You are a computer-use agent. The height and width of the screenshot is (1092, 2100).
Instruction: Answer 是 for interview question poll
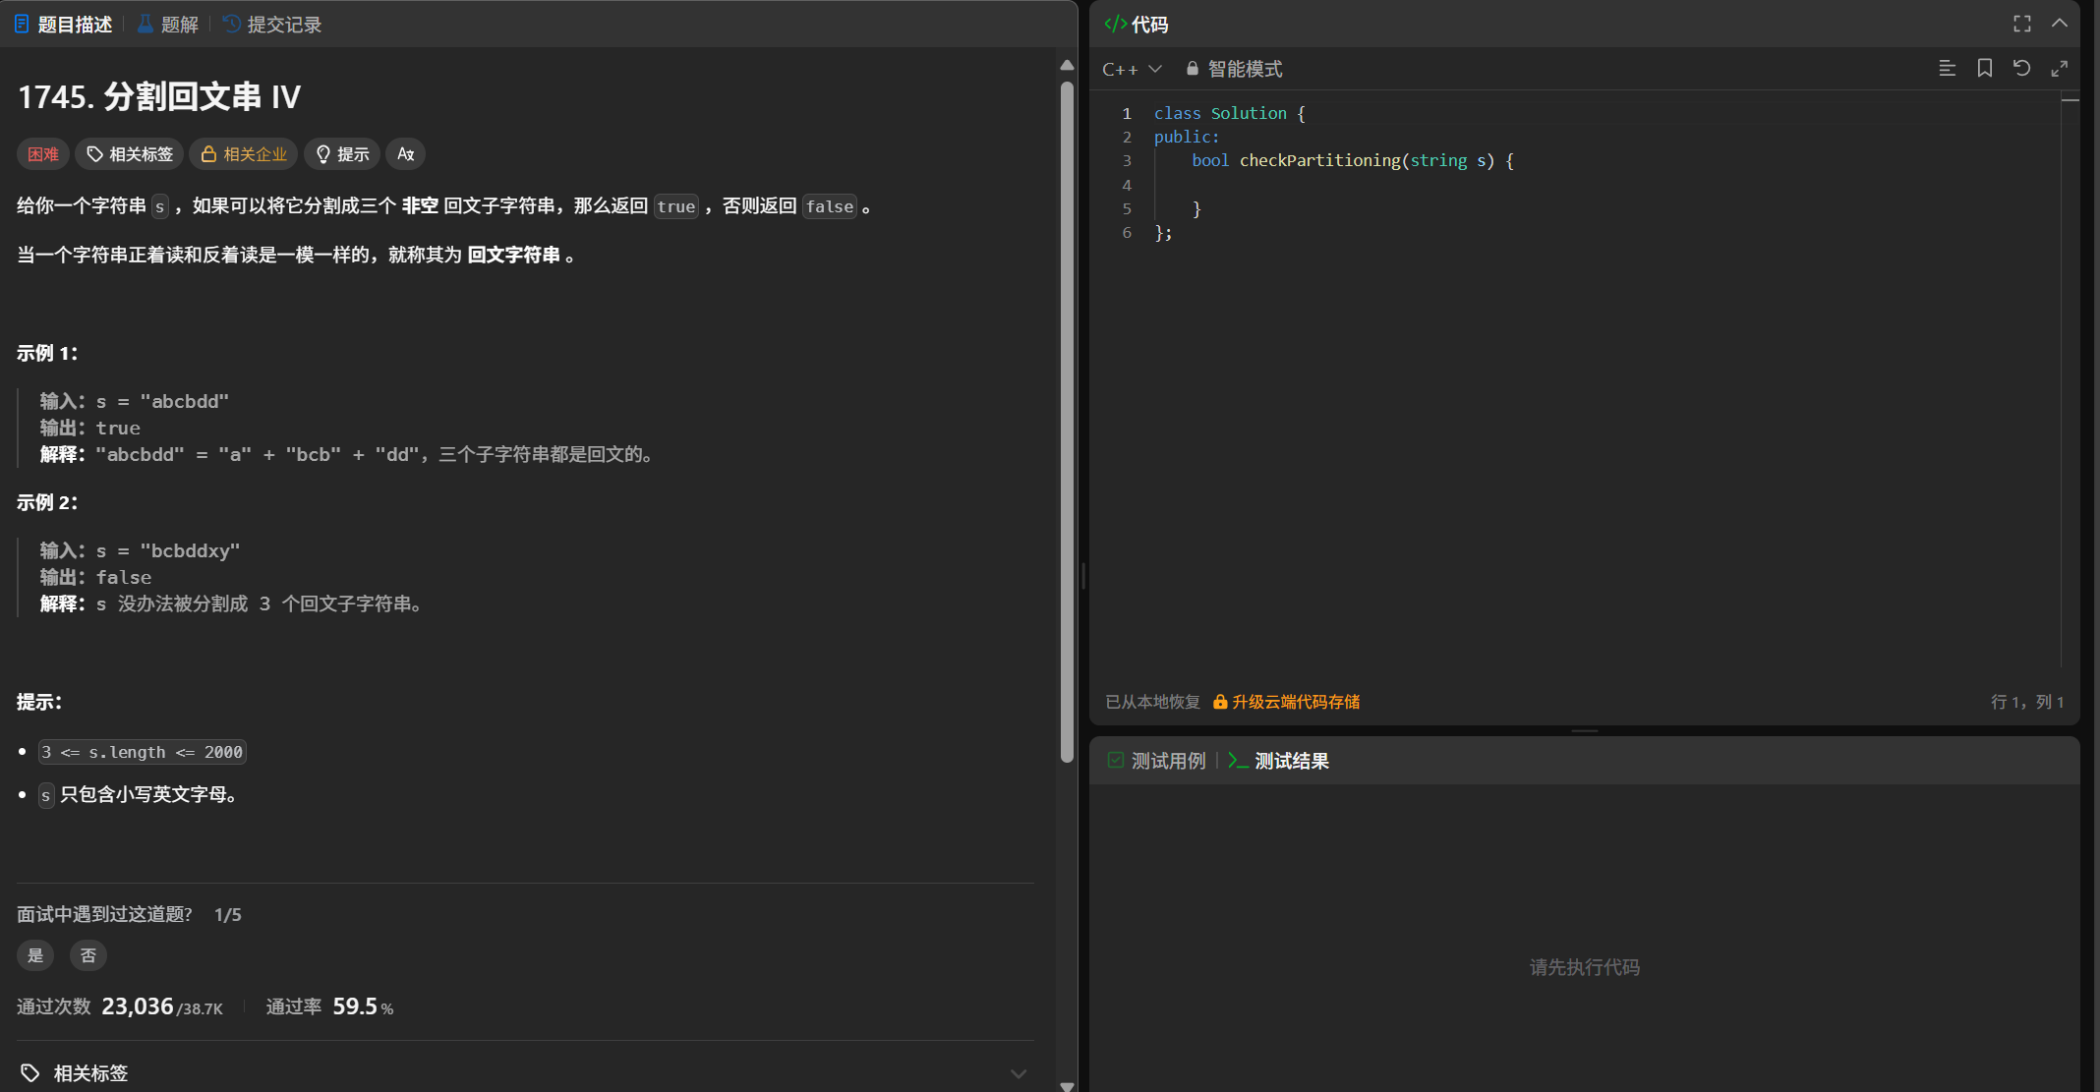[x=35, y=955]
